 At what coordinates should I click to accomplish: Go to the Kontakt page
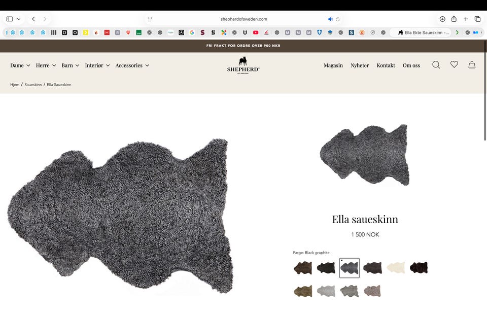click(386, 65)
